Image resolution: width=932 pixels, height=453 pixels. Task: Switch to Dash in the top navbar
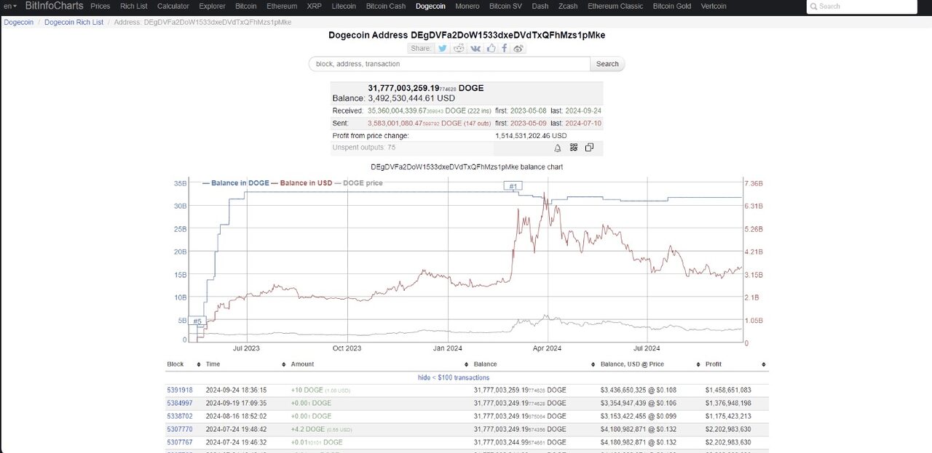pyautogui.click(x=540, y=7)
